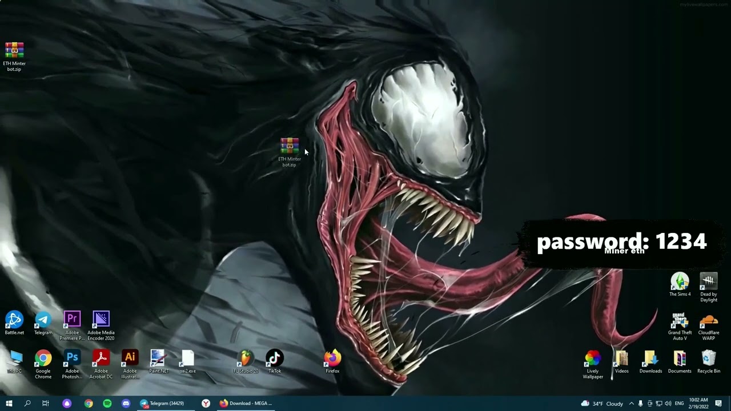Select the Adobe Premiere Pro desktop shortcut
Screen dimensions: 731x411
72,325
